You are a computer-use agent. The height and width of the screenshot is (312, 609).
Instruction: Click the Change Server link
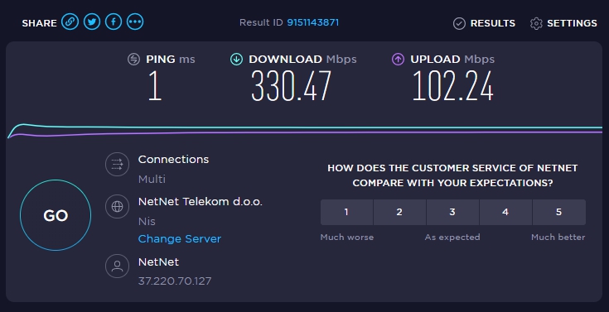pyautogui.click(x=180, y=238)
